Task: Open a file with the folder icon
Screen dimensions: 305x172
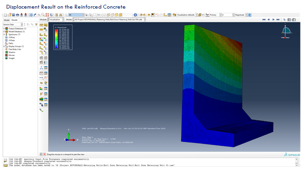Action: click(10, 15)
